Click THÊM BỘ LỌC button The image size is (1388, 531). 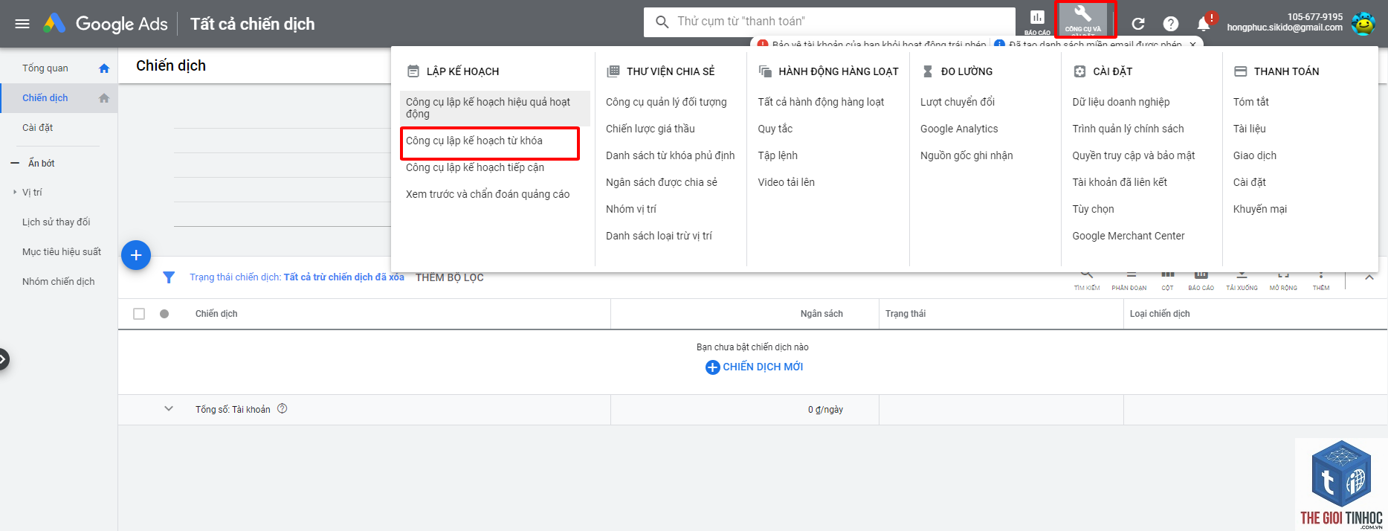(449, 277)
